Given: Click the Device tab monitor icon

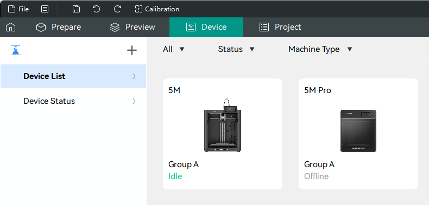Looking at the screenshot, I should pyautogui.click(x=191, y=27).
